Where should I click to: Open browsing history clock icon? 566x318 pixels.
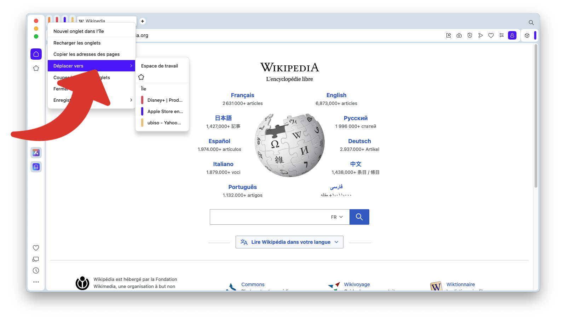point(36,271)
